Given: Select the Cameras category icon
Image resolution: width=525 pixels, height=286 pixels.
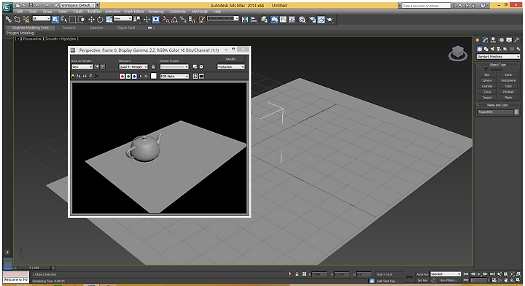Looking at the screenshot, I should coord(499,49).
